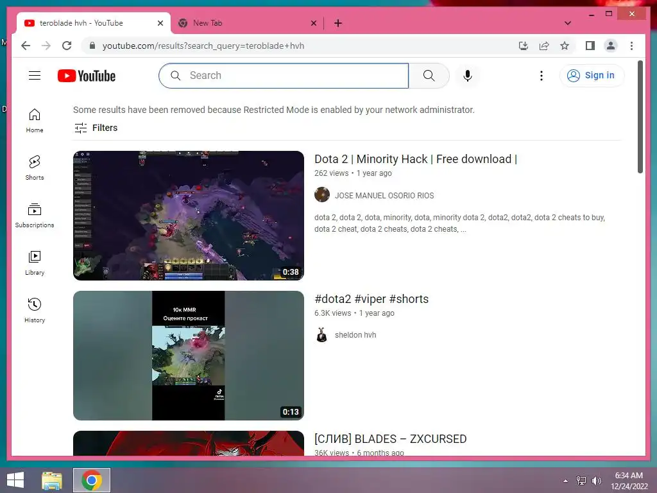The height and width of the screenshot is (493, 657).
Task: Open the Filters options
Action: point(96,128)
